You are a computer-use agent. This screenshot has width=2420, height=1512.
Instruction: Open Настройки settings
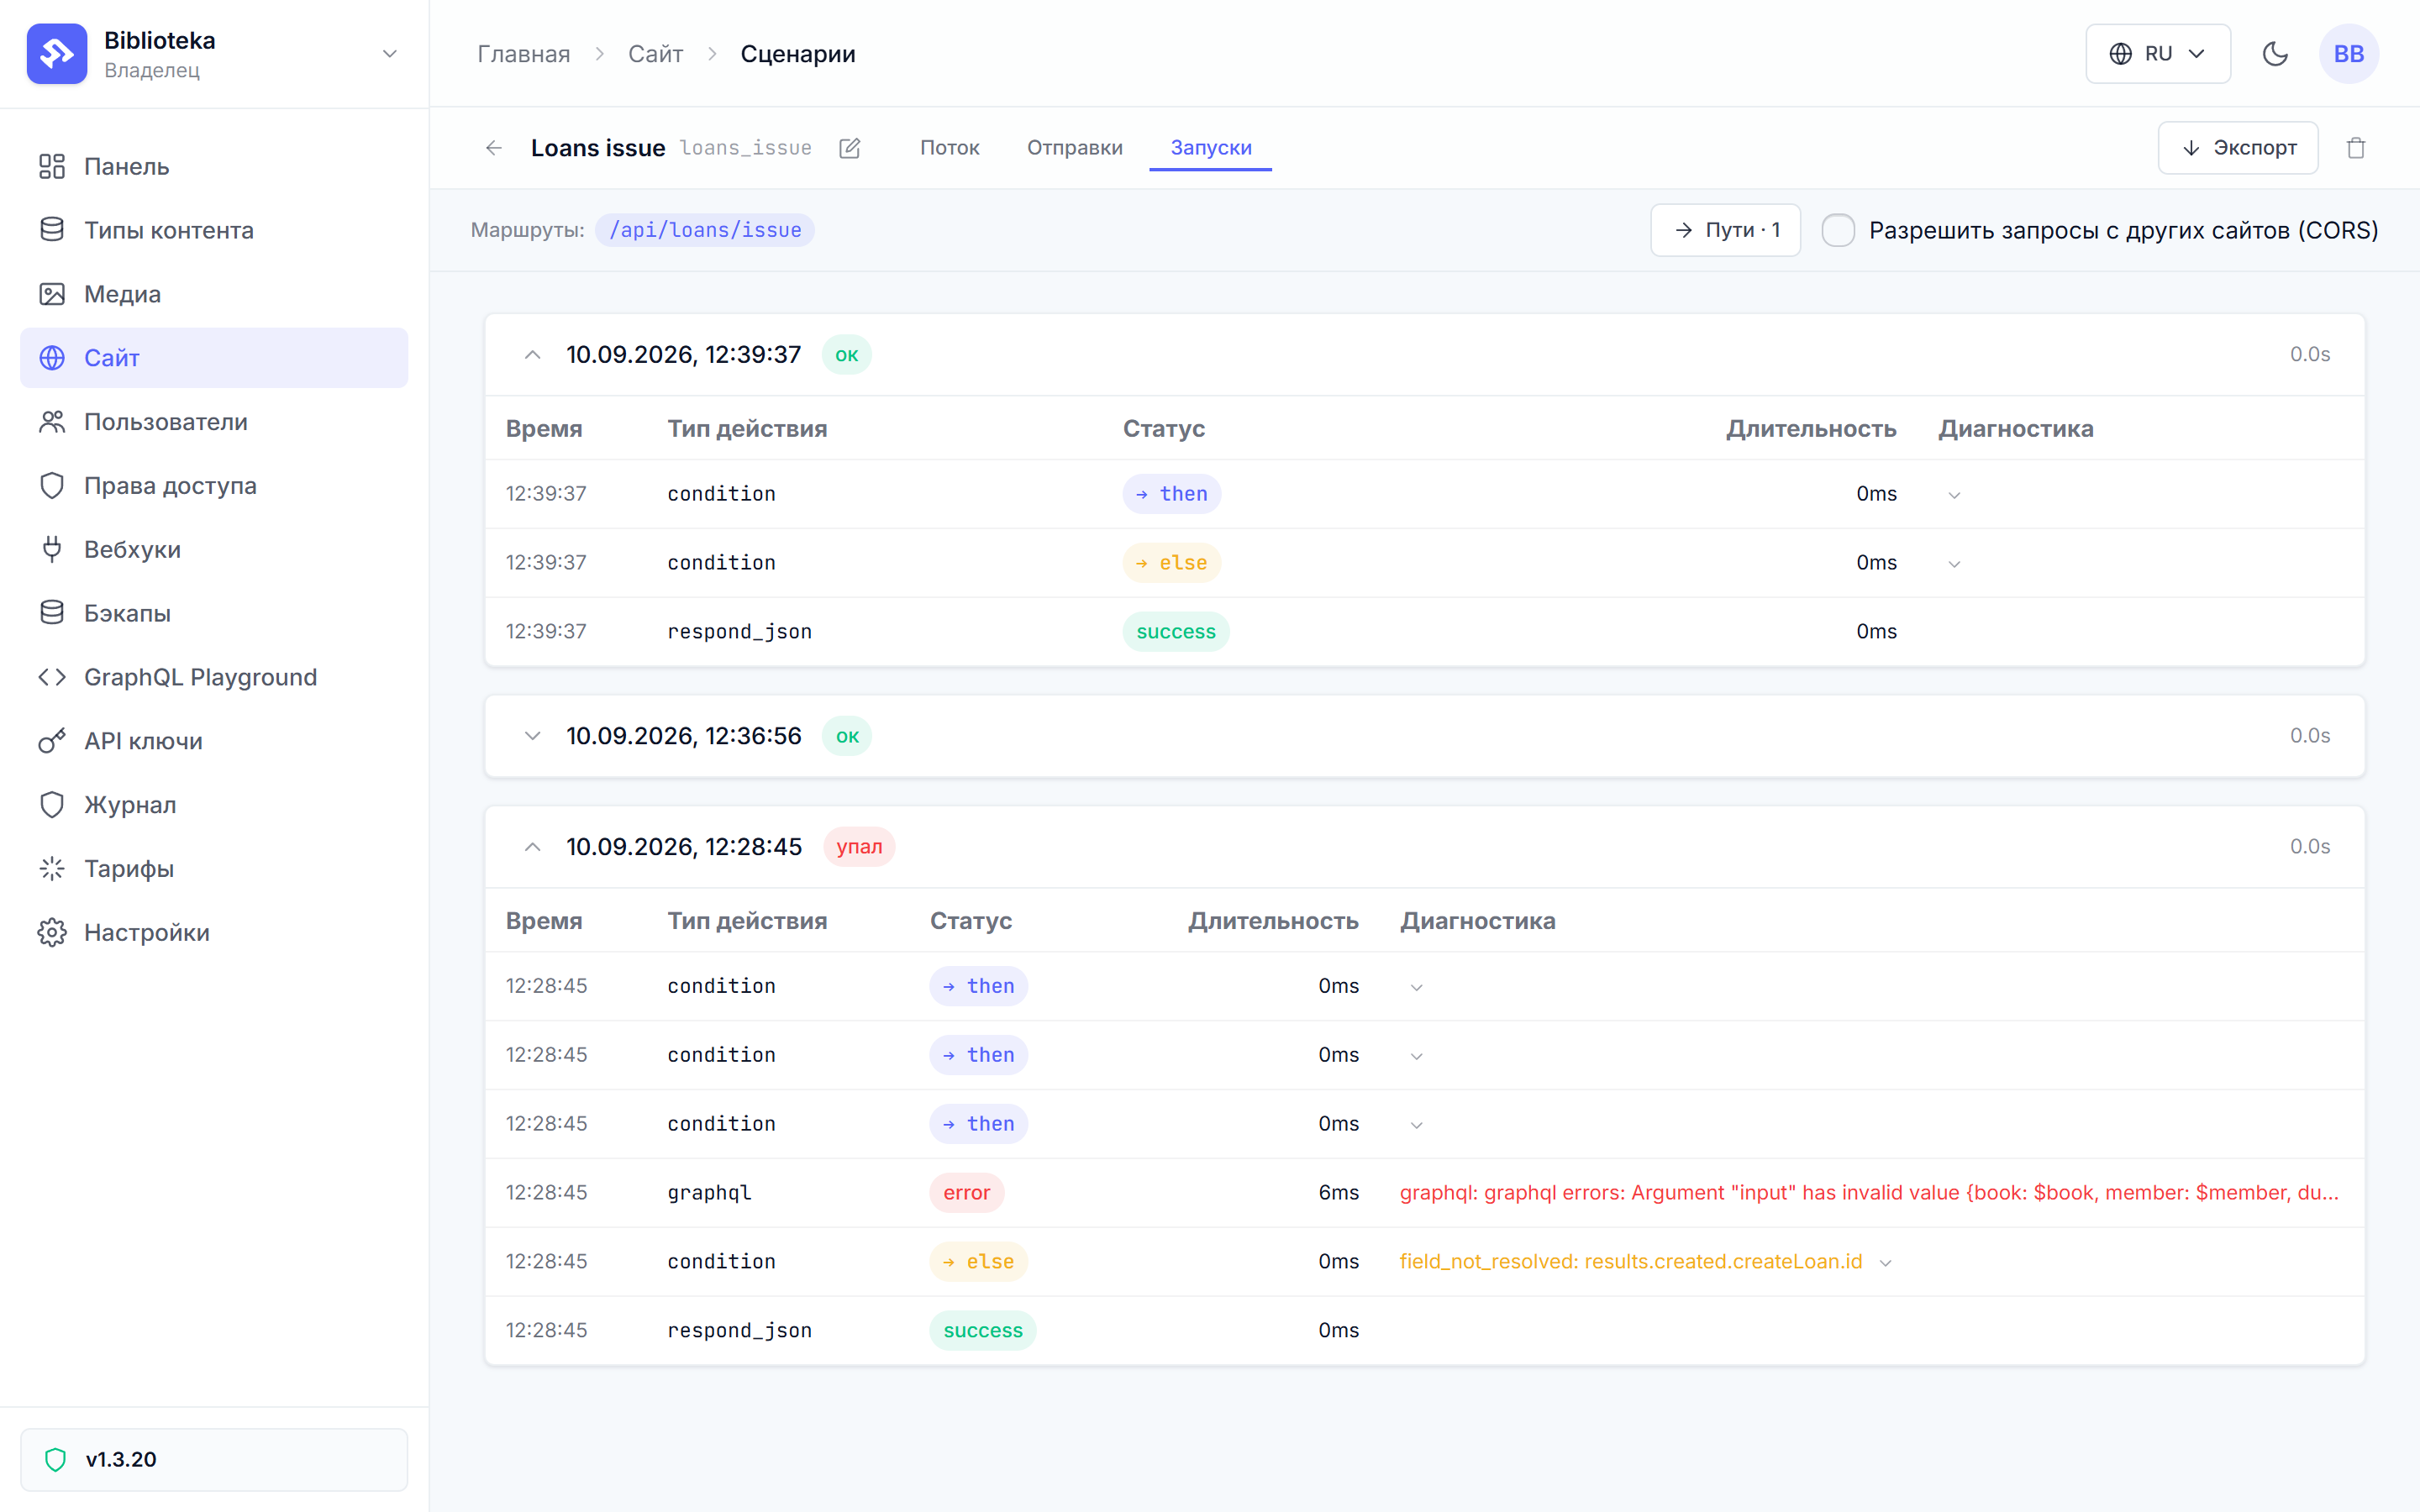pos(214,933)
